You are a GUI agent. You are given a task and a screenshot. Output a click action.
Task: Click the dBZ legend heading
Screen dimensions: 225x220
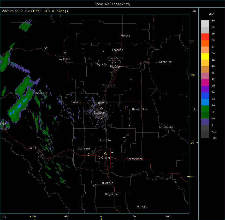click(x=211, y=14)
